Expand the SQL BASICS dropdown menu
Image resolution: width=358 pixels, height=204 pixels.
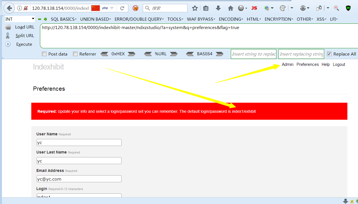[63, 19]
